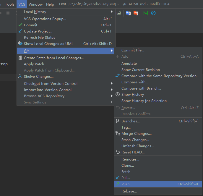The image size is (203, 196).
Task: Click green push arrow icon beside Push
Action: (118, 184)
